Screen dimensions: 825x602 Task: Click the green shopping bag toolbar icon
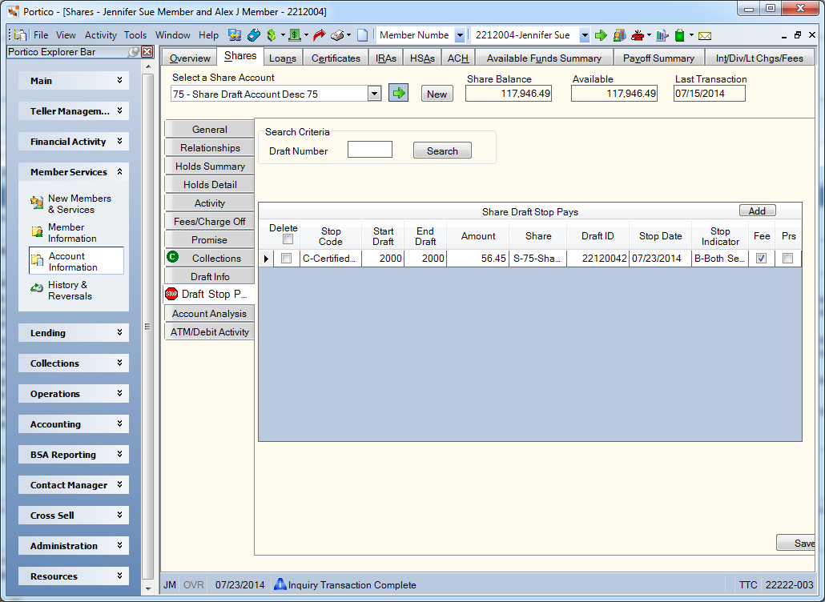pyautogui.click(x=680, y=35)
